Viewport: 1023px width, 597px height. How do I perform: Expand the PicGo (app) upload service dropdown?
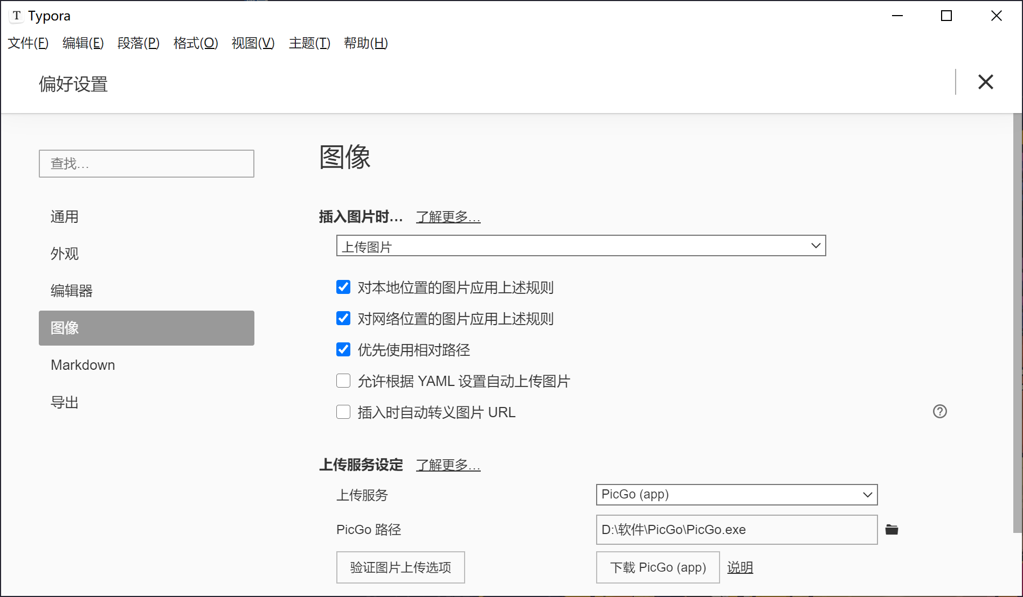tap(736, 495)
